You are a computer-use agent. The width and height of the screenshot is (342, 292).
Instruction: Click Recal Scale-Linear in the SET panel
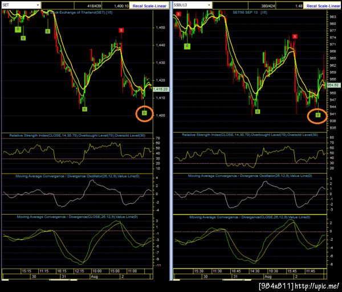coord(149,6)
